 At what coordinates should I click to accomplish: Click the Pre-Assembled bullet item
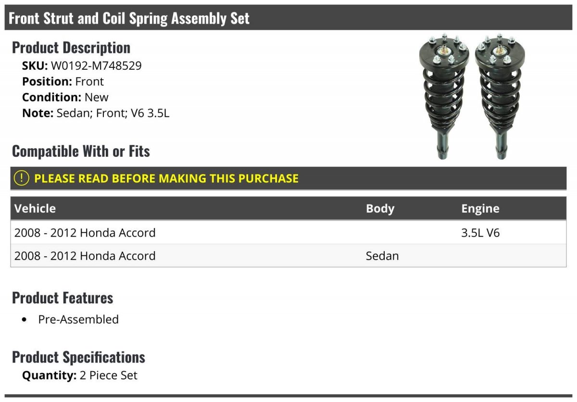click(78, 319)
